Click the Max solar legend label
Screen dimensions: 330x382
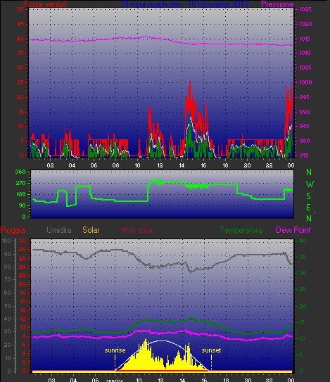tap(137, 230)
